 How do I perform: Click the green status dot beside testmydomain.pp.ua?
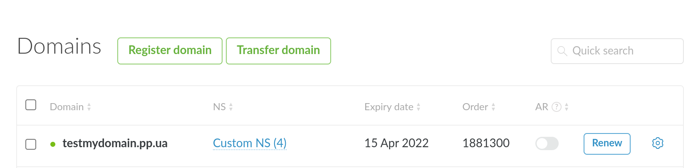[x=53, y=144]
